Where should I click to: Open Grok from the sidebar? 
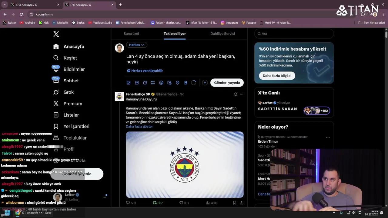[x=63, y=92]
